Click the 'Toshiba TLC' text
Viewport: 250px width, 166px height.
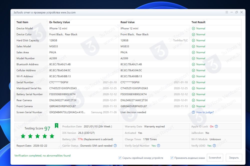coord(180,40)
